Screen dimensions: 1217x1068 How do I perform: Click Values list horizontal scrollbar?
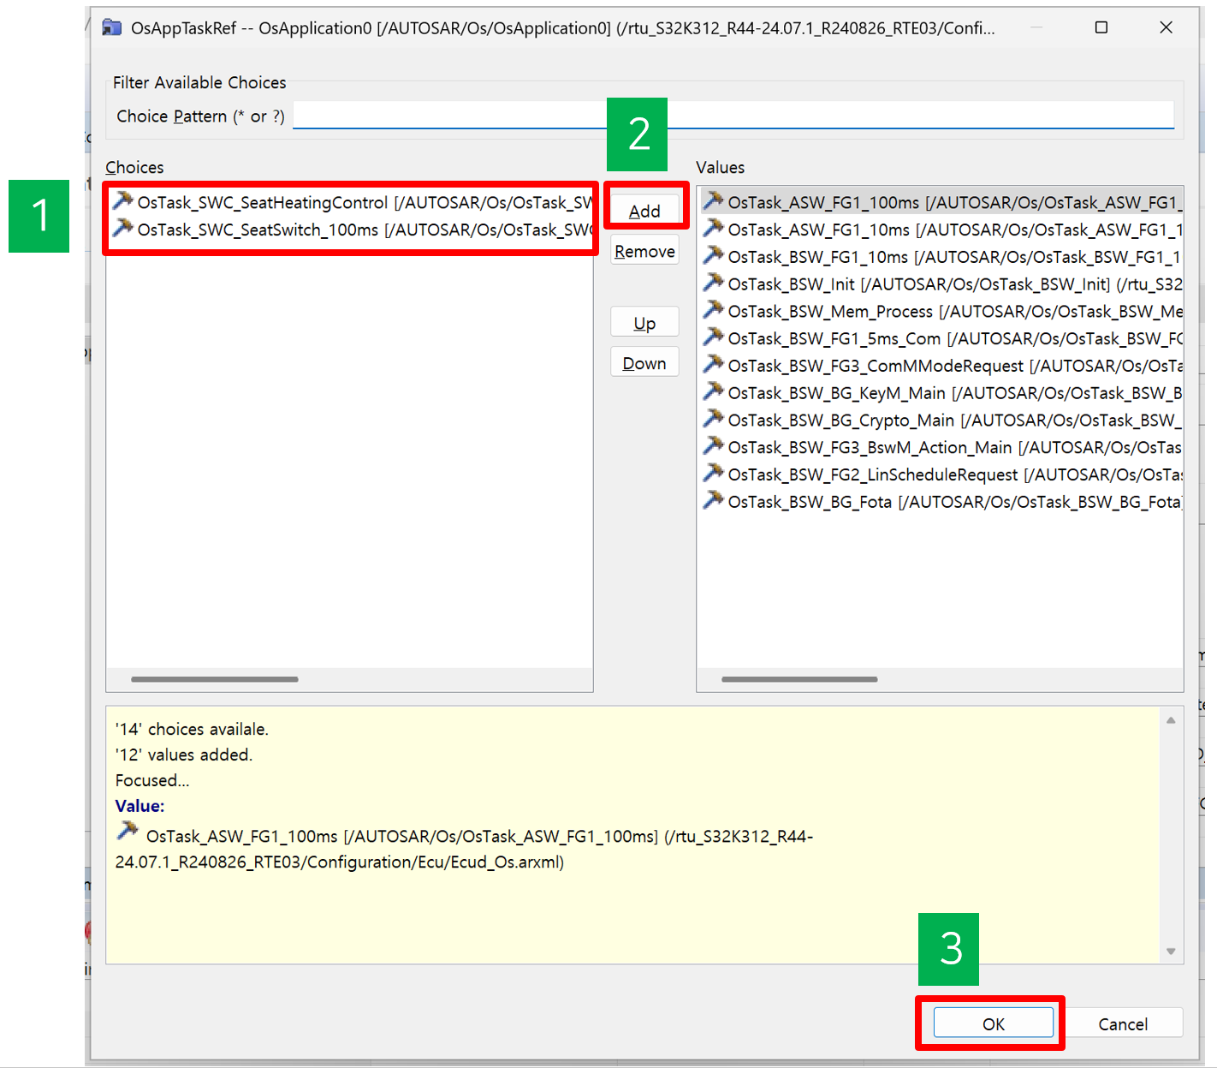coord(799,679)
